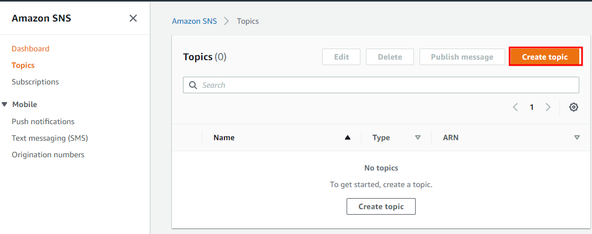Click the Amazon SNS sidebar title
The height and width of the screenshot is (234, 592).
tap(41, 18)
